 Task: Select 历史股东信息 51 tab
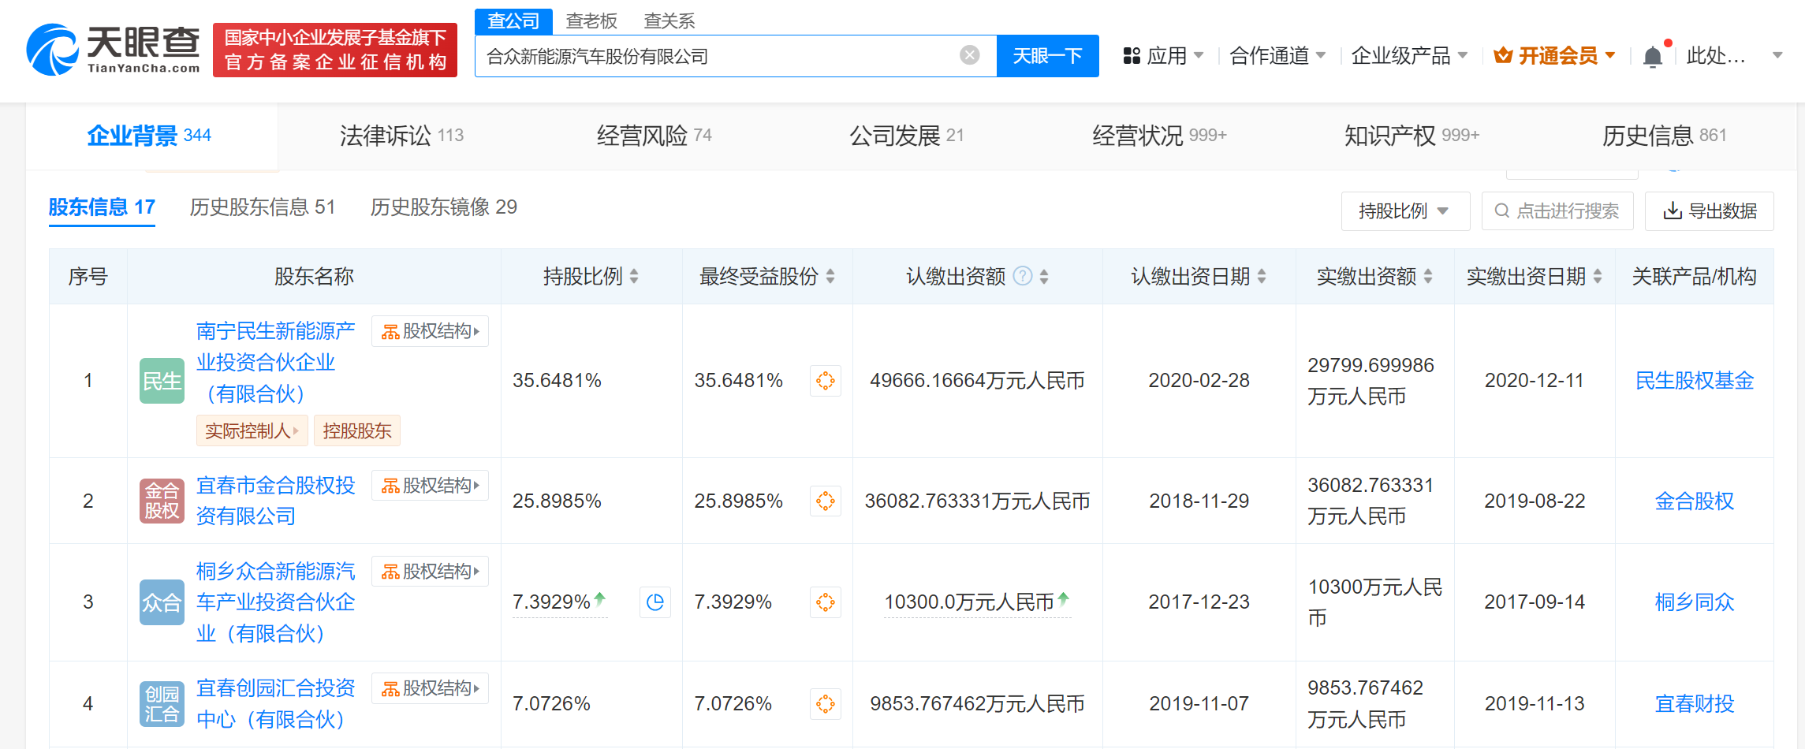pyautogui.click(x=262, y=207)
